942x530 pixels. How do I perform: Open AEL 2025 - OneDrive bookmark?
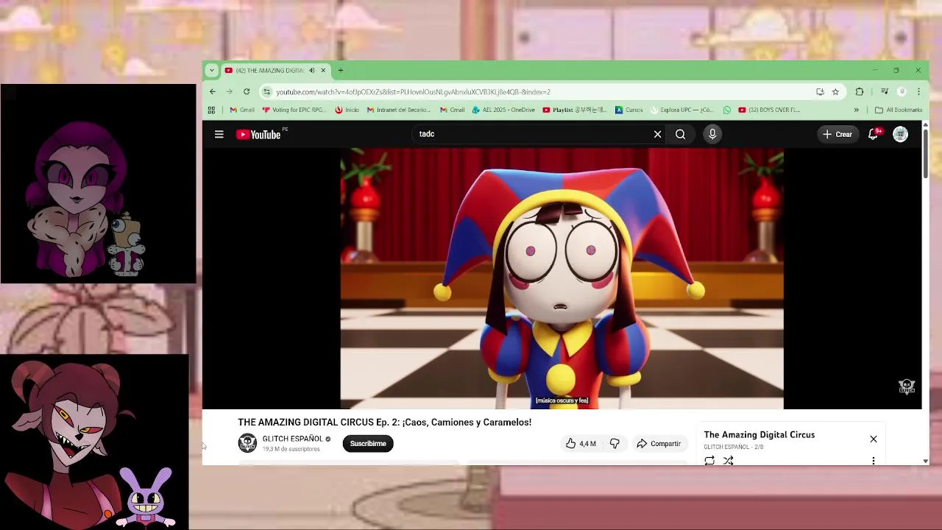pyautogui.click(x=503, y=110)
